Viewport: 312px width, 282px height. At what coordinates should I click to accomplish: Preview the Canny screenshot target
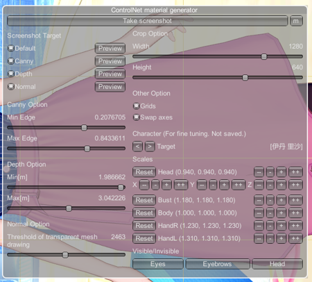[x=110, y=61]
